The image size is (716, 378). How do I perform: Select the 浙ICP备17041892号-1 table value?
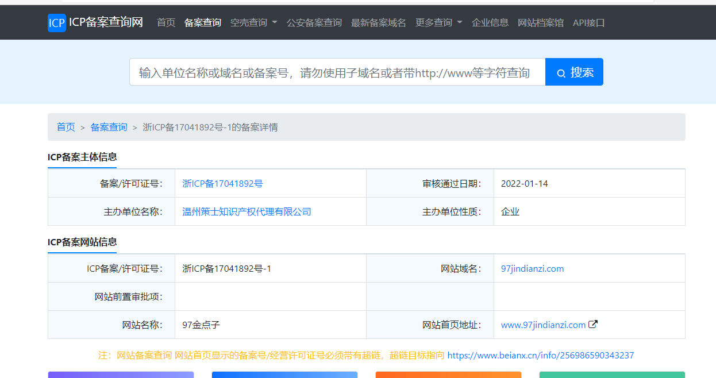click(x=227, y=268)
